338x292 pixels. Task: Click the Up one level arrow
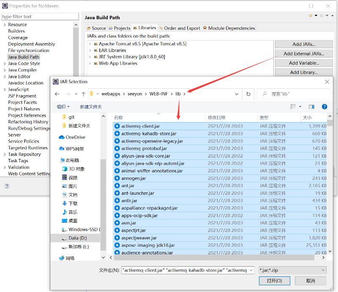83,94
